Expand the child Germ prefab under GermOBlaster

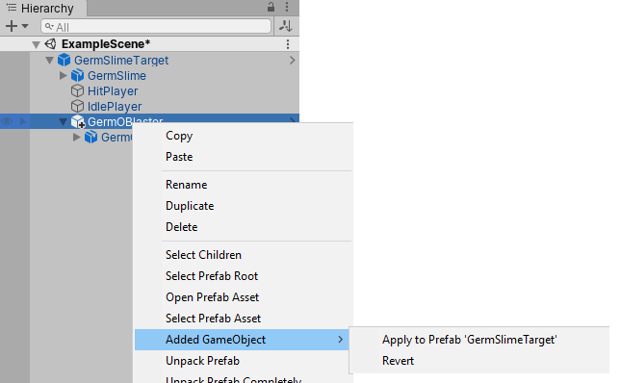76,138
